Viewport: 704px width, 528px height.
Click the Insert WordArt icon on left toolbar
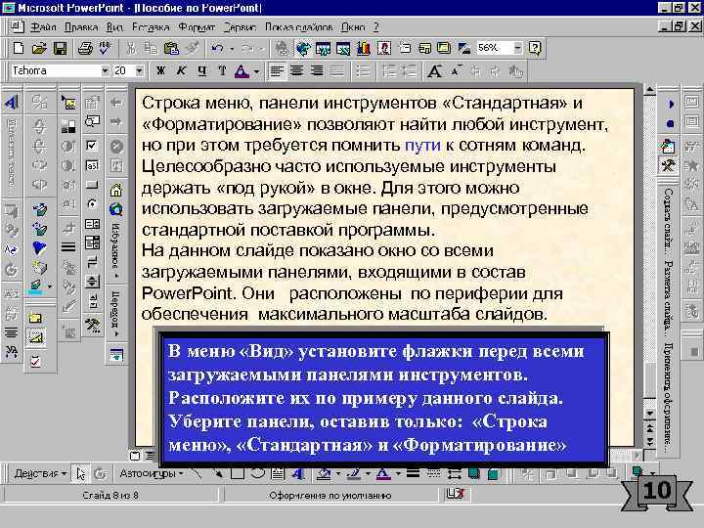(x=11, y=103)
